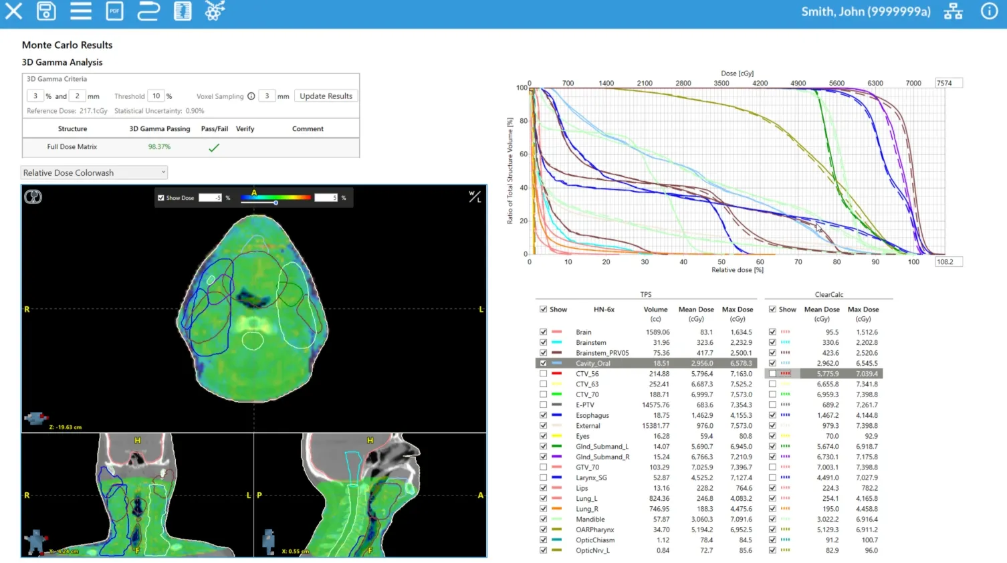Click the save icon in the toolbar
The width and height of the screenshot is (1007, 563).
pos(46,11)
